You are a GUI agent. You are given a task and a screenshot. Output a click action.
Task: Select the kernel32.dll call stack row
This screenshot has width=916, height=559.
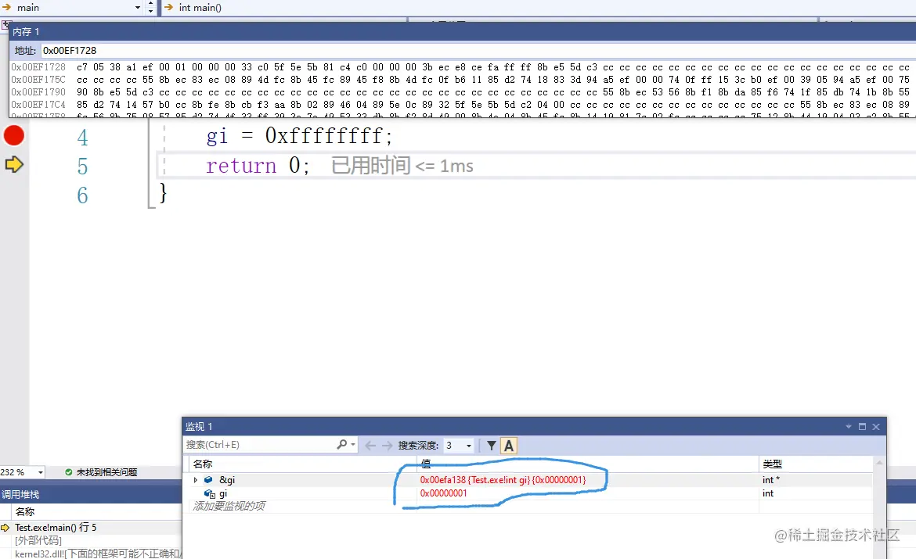(x=98, y=554)
